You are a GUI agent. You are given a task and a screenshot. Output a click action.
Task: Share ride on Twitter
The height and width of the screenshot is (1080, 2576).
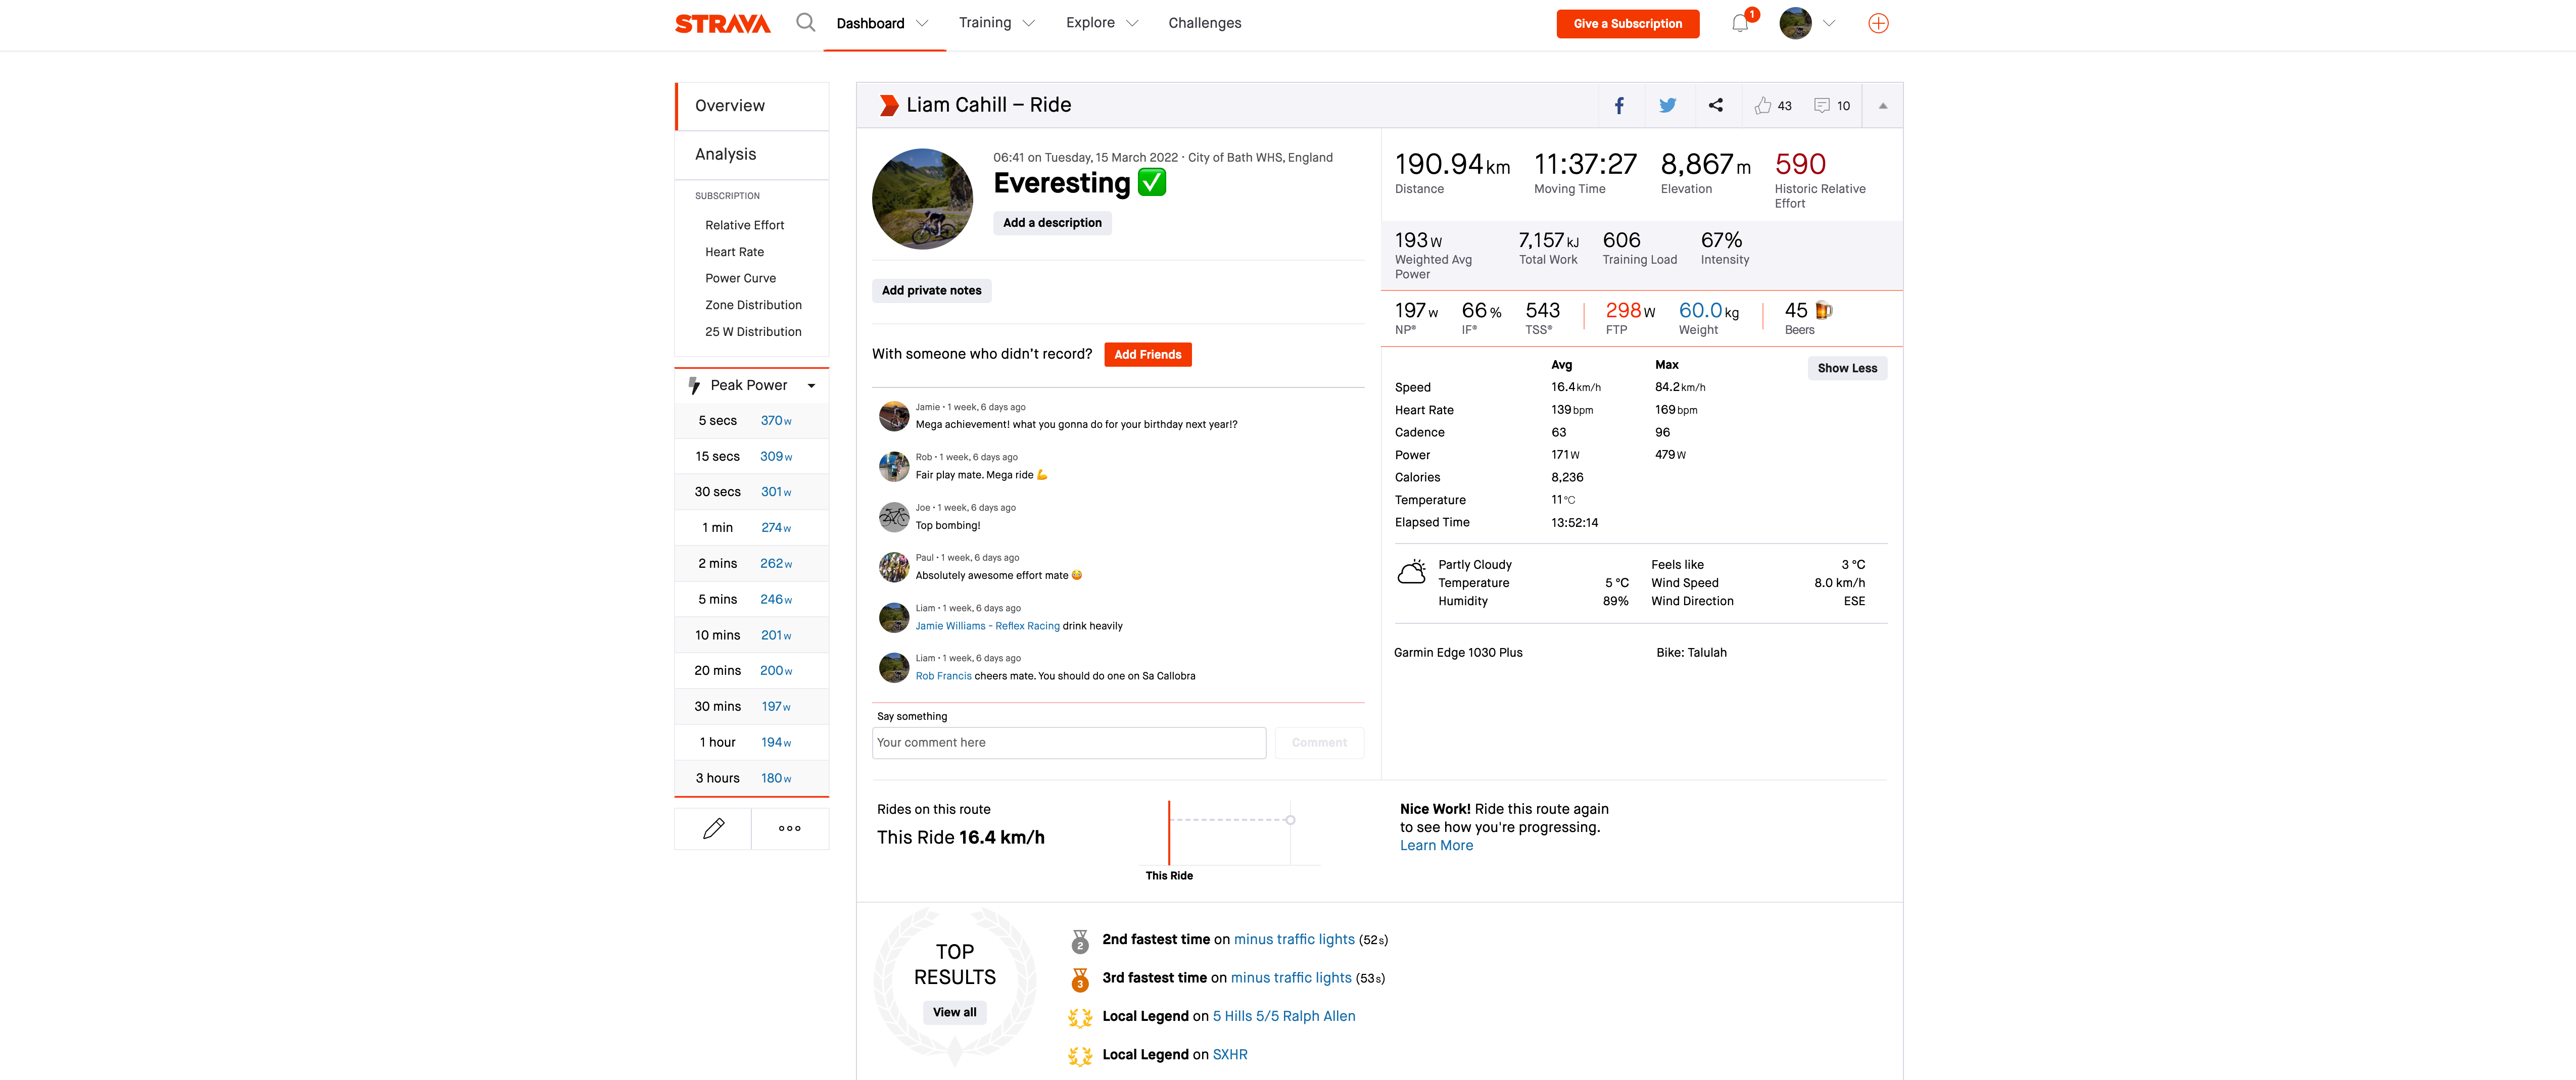pyautogui.click(x=1667, y=105)
